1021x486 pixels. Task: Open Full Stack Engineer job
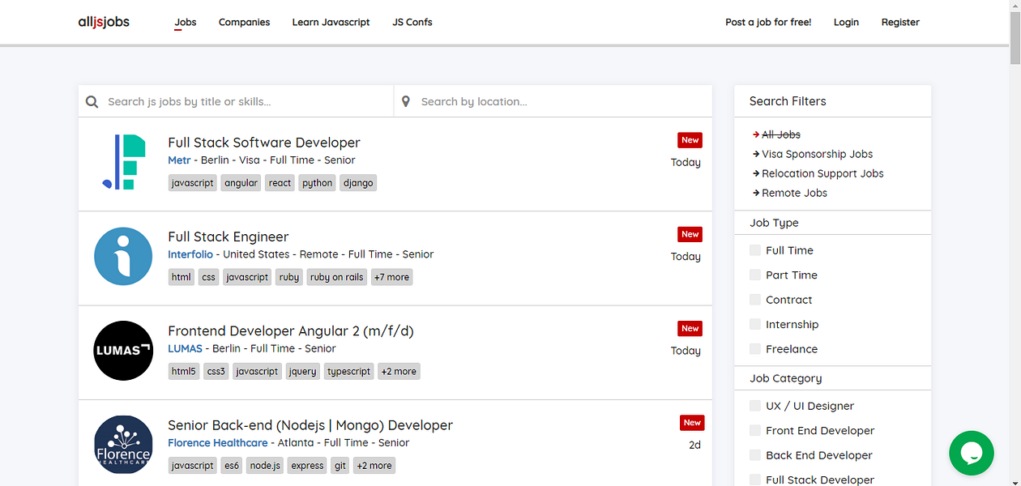pyautogui.click(x=229, y=237)
